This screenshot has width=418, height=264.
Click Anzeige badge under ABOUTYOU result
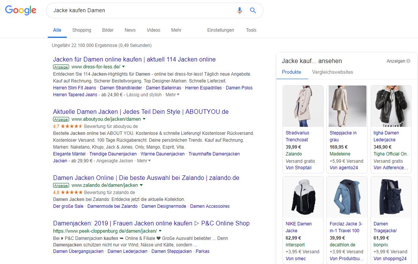61,119
